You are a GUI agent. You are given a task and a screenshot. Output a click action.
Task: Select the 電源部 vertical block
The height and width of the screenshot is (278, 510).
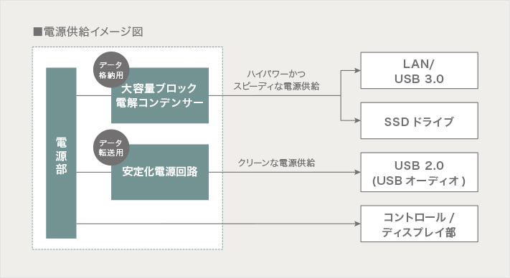point(61,153)
